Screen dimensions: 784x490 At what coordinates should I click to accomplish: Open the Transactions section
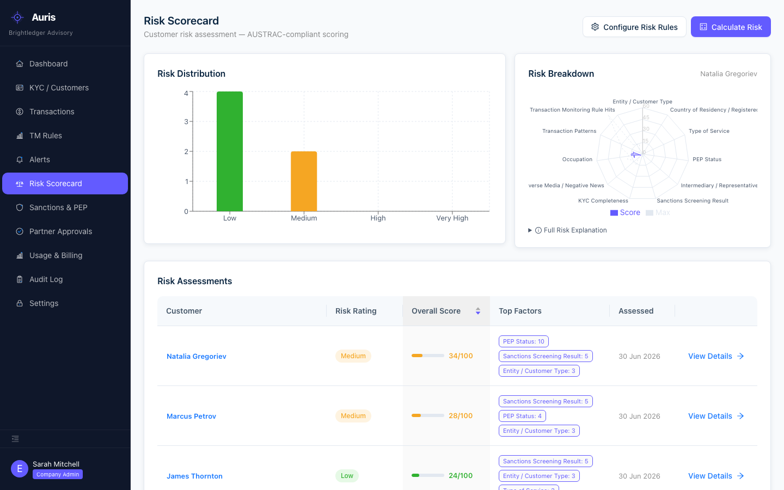(65, 112)
